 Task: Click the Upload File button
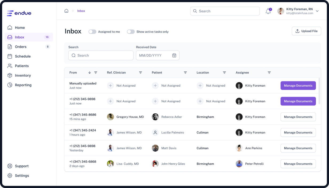[306, 31]
